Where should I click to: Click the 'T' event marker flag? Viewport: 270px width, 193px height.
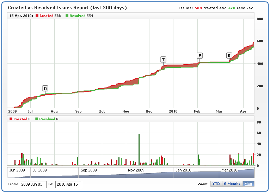point(163,59)
